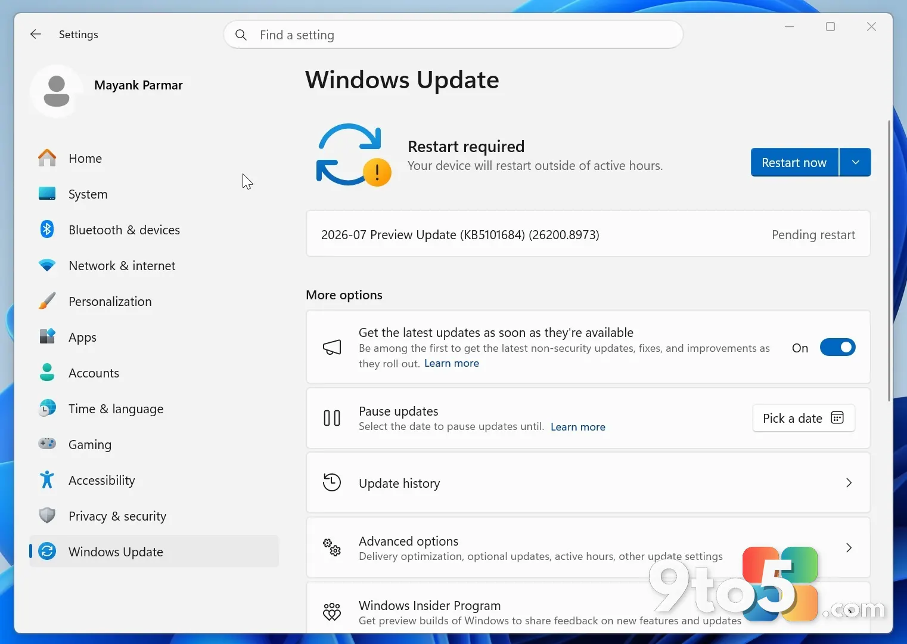Viewport: 907px width, 644px height.
Task: Click the Network wifi icon
Action: click(47, 265)
